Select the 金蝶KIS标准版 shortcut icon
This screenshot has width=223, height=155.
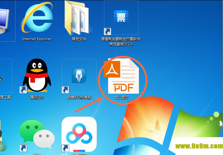point(79,76)
